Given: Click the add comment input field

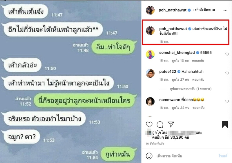Looking at the screenshot, I should (185, 156).
